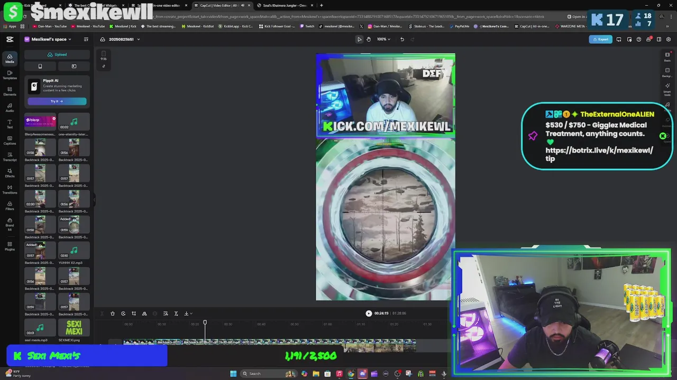The height and width of the screenshot is (380, 677).
Task: Delete selected clip with trash icon
Action: 113,313
